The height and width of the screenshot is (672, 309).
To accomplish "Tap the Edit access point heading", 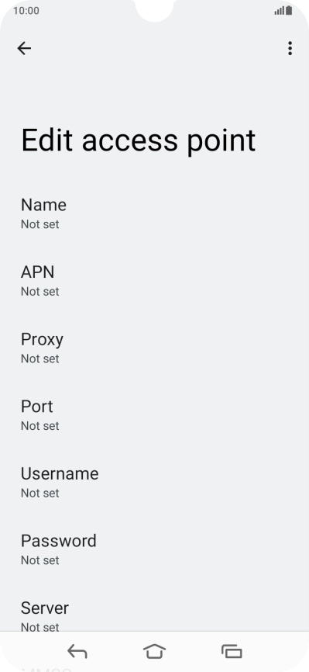I will (x=138, y=140).
